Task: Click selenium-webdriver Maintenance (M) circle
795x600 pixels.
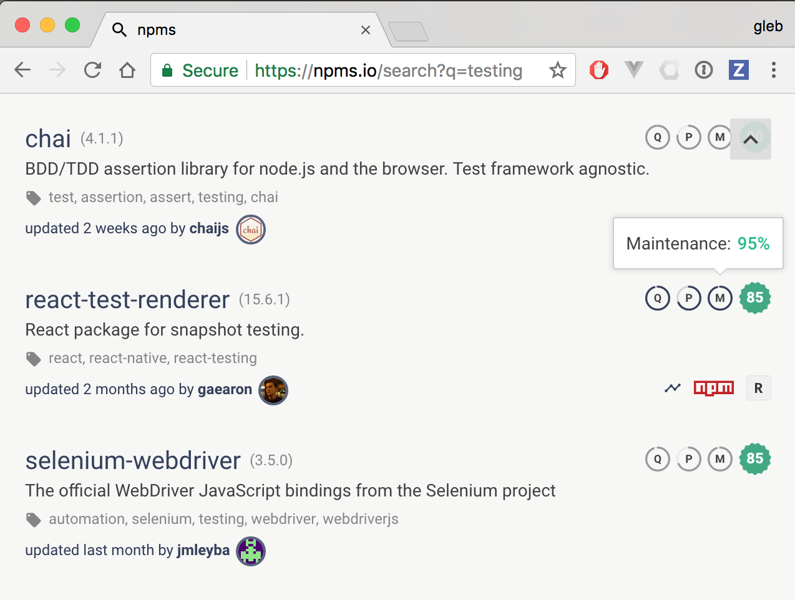Action: tap(720, 459)
